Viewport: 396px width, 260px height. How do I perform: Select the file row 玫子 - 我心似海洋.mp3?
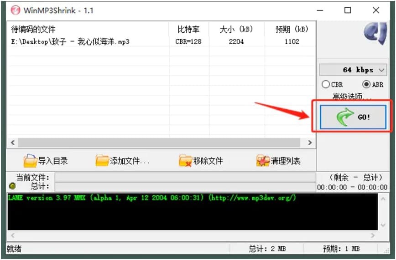click(x=162, y=41)
